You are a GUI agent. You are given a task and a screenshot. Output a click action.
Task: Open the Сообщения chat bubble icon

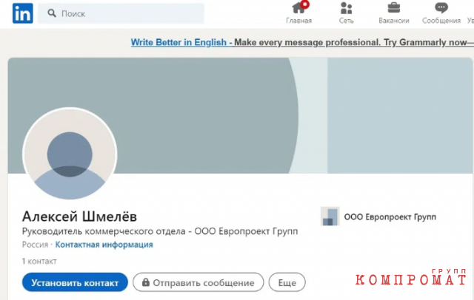[x=441, y=8]
